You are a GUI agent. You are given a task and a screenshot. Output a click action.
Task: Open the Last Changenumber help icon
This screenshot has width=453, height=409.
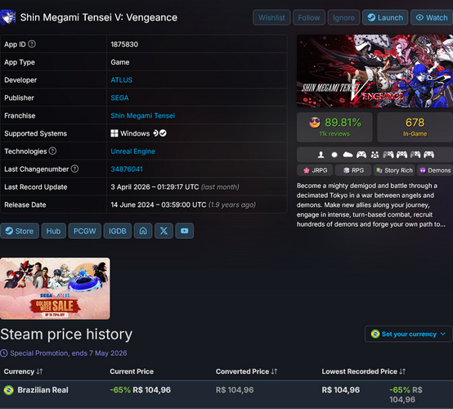[x=74, y=169]
